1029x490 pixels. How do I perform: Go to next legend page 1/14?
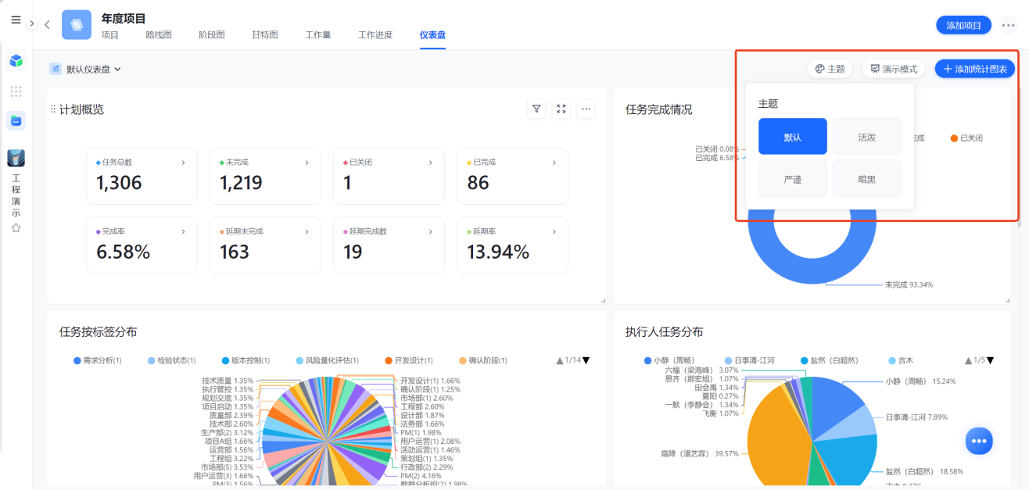586,360
